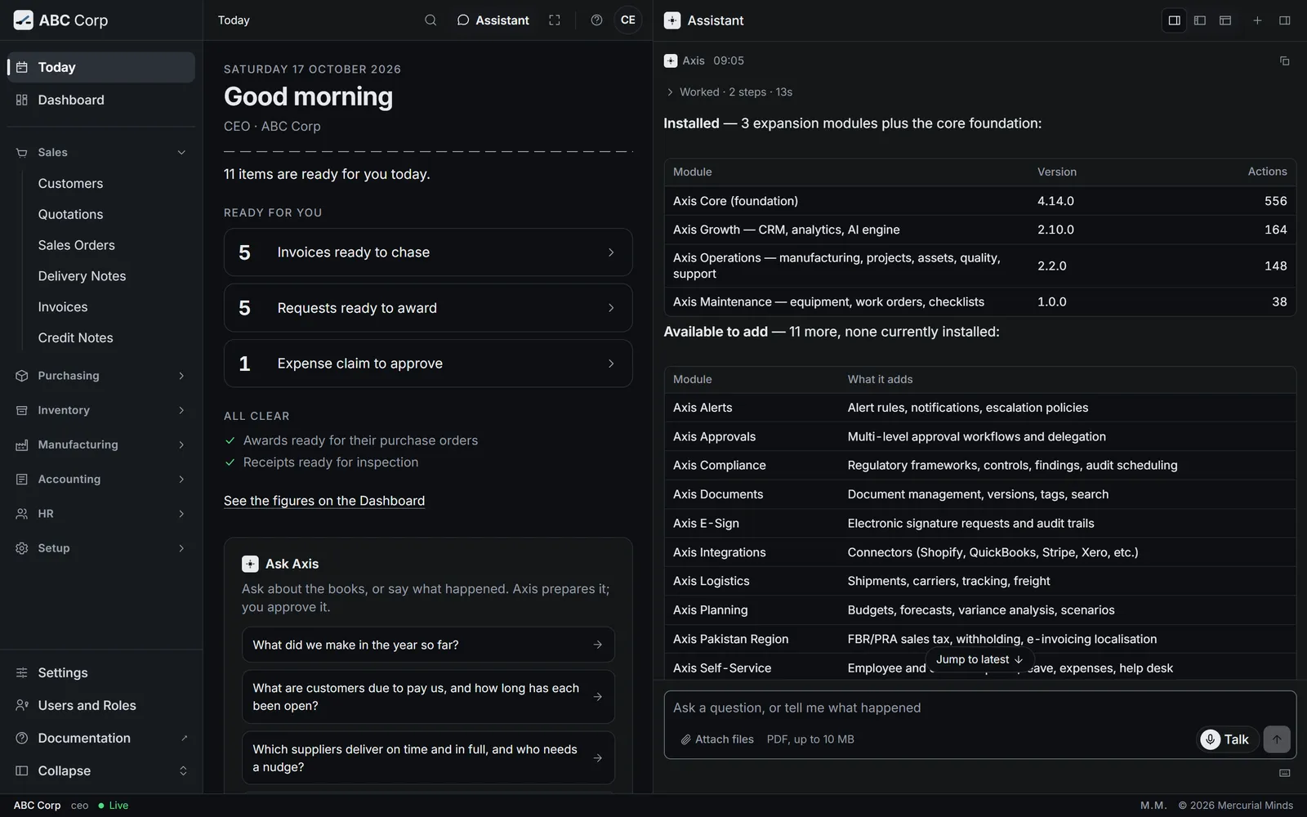Start a new assistant chat with plus icon
This screenshot has height=817, width=1307.
tap(1257, 20)
